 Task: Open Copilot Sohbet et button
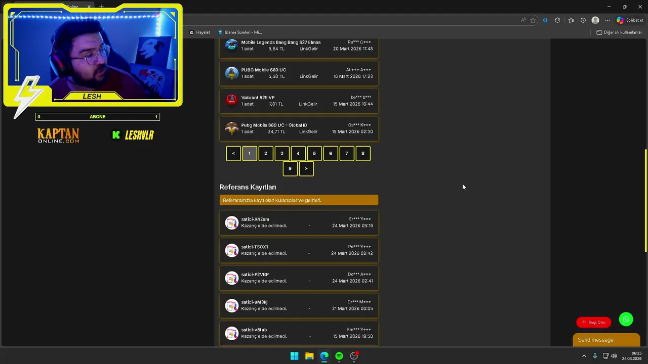coord(630,20)
